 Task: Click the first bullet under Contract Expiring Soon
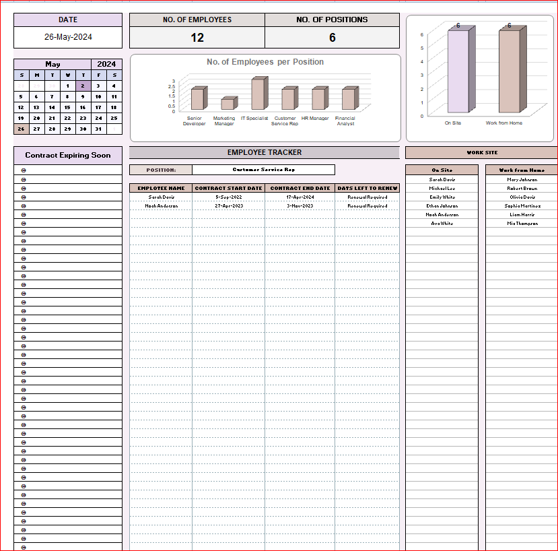(24, 170)
